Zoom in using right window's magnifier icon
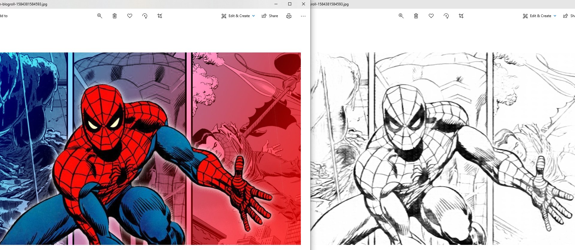575x250 pixels. click(401, 16)
